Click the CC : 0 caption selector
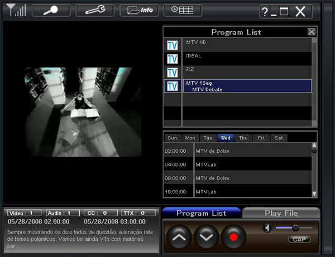Screen dimensions: 335x257 pyautogui.click(x=100, y=213)
